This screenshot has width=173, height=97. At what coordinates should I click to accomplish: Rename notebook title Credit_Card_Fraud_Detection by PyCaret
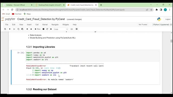point(41,19)
